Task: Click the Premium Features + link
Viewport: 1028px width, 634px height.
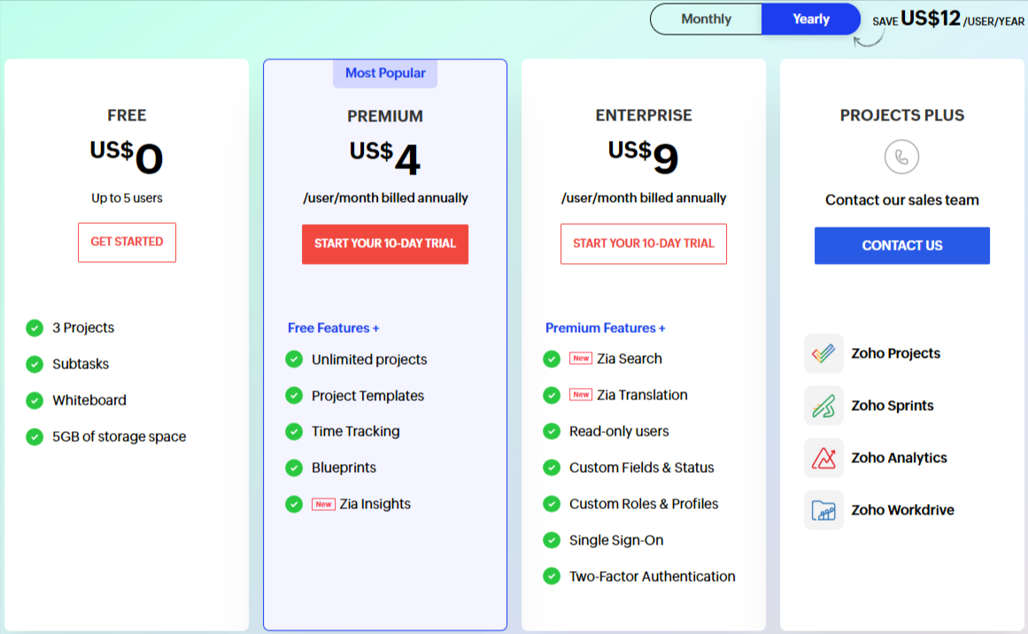Action: [605, 328]
